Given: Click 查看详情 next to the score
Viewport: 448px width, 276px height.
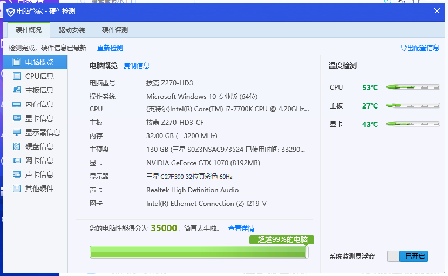Looking at the screenshot, I should tap(241, 228).
